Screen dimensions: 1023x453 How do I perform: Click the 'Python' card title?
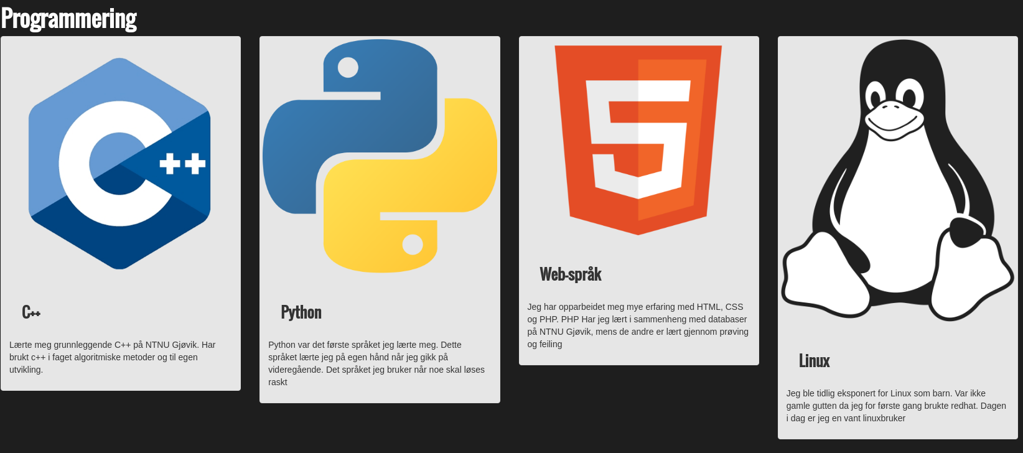point(301,312)
